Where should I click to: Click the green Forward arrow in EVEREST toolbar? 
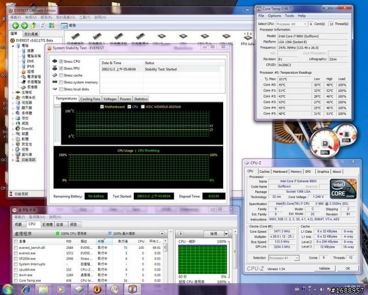(x=24, y=25)
